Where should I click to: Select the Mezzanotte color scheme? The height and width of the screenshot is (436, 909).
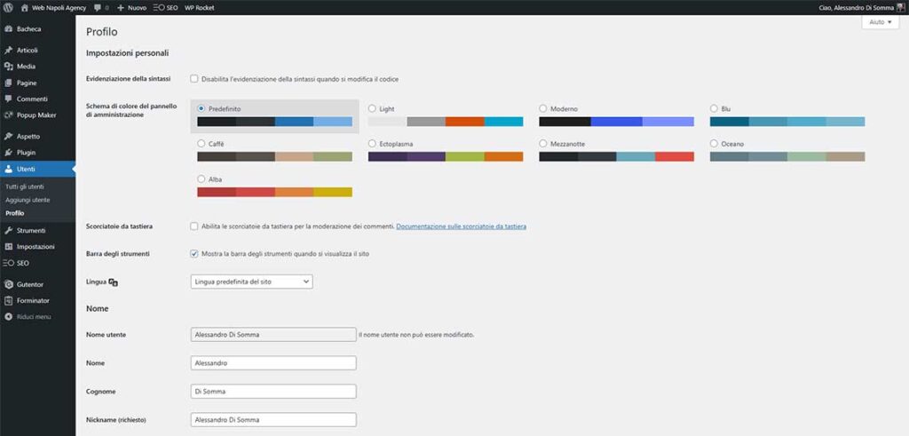(x=543, y=144)
